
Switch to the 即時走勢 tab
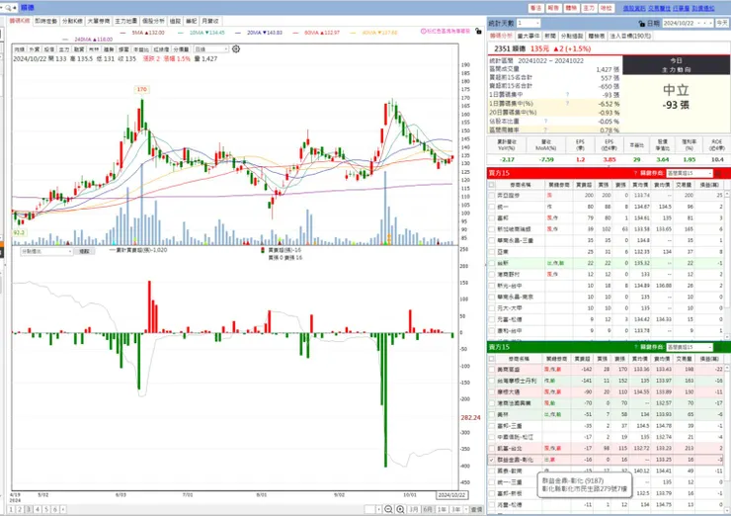pyautogui.click(x=46, y=21)
